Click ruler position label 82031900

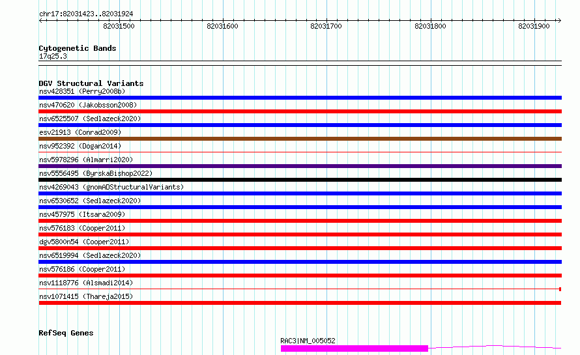coord(534,26)
